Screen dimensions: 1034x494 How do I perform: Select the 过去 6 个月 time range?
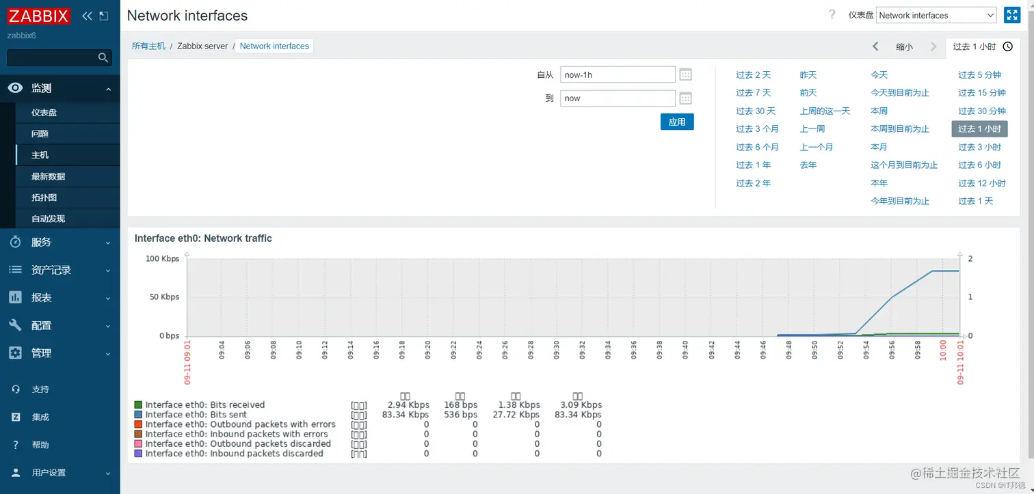[757, 147]
